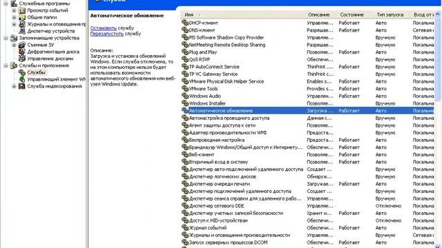This screenshot has width=442, height=248.
Task: Click the gear icon of VMware Tools service
Action: pyautogui.click(x=185, y=89)
